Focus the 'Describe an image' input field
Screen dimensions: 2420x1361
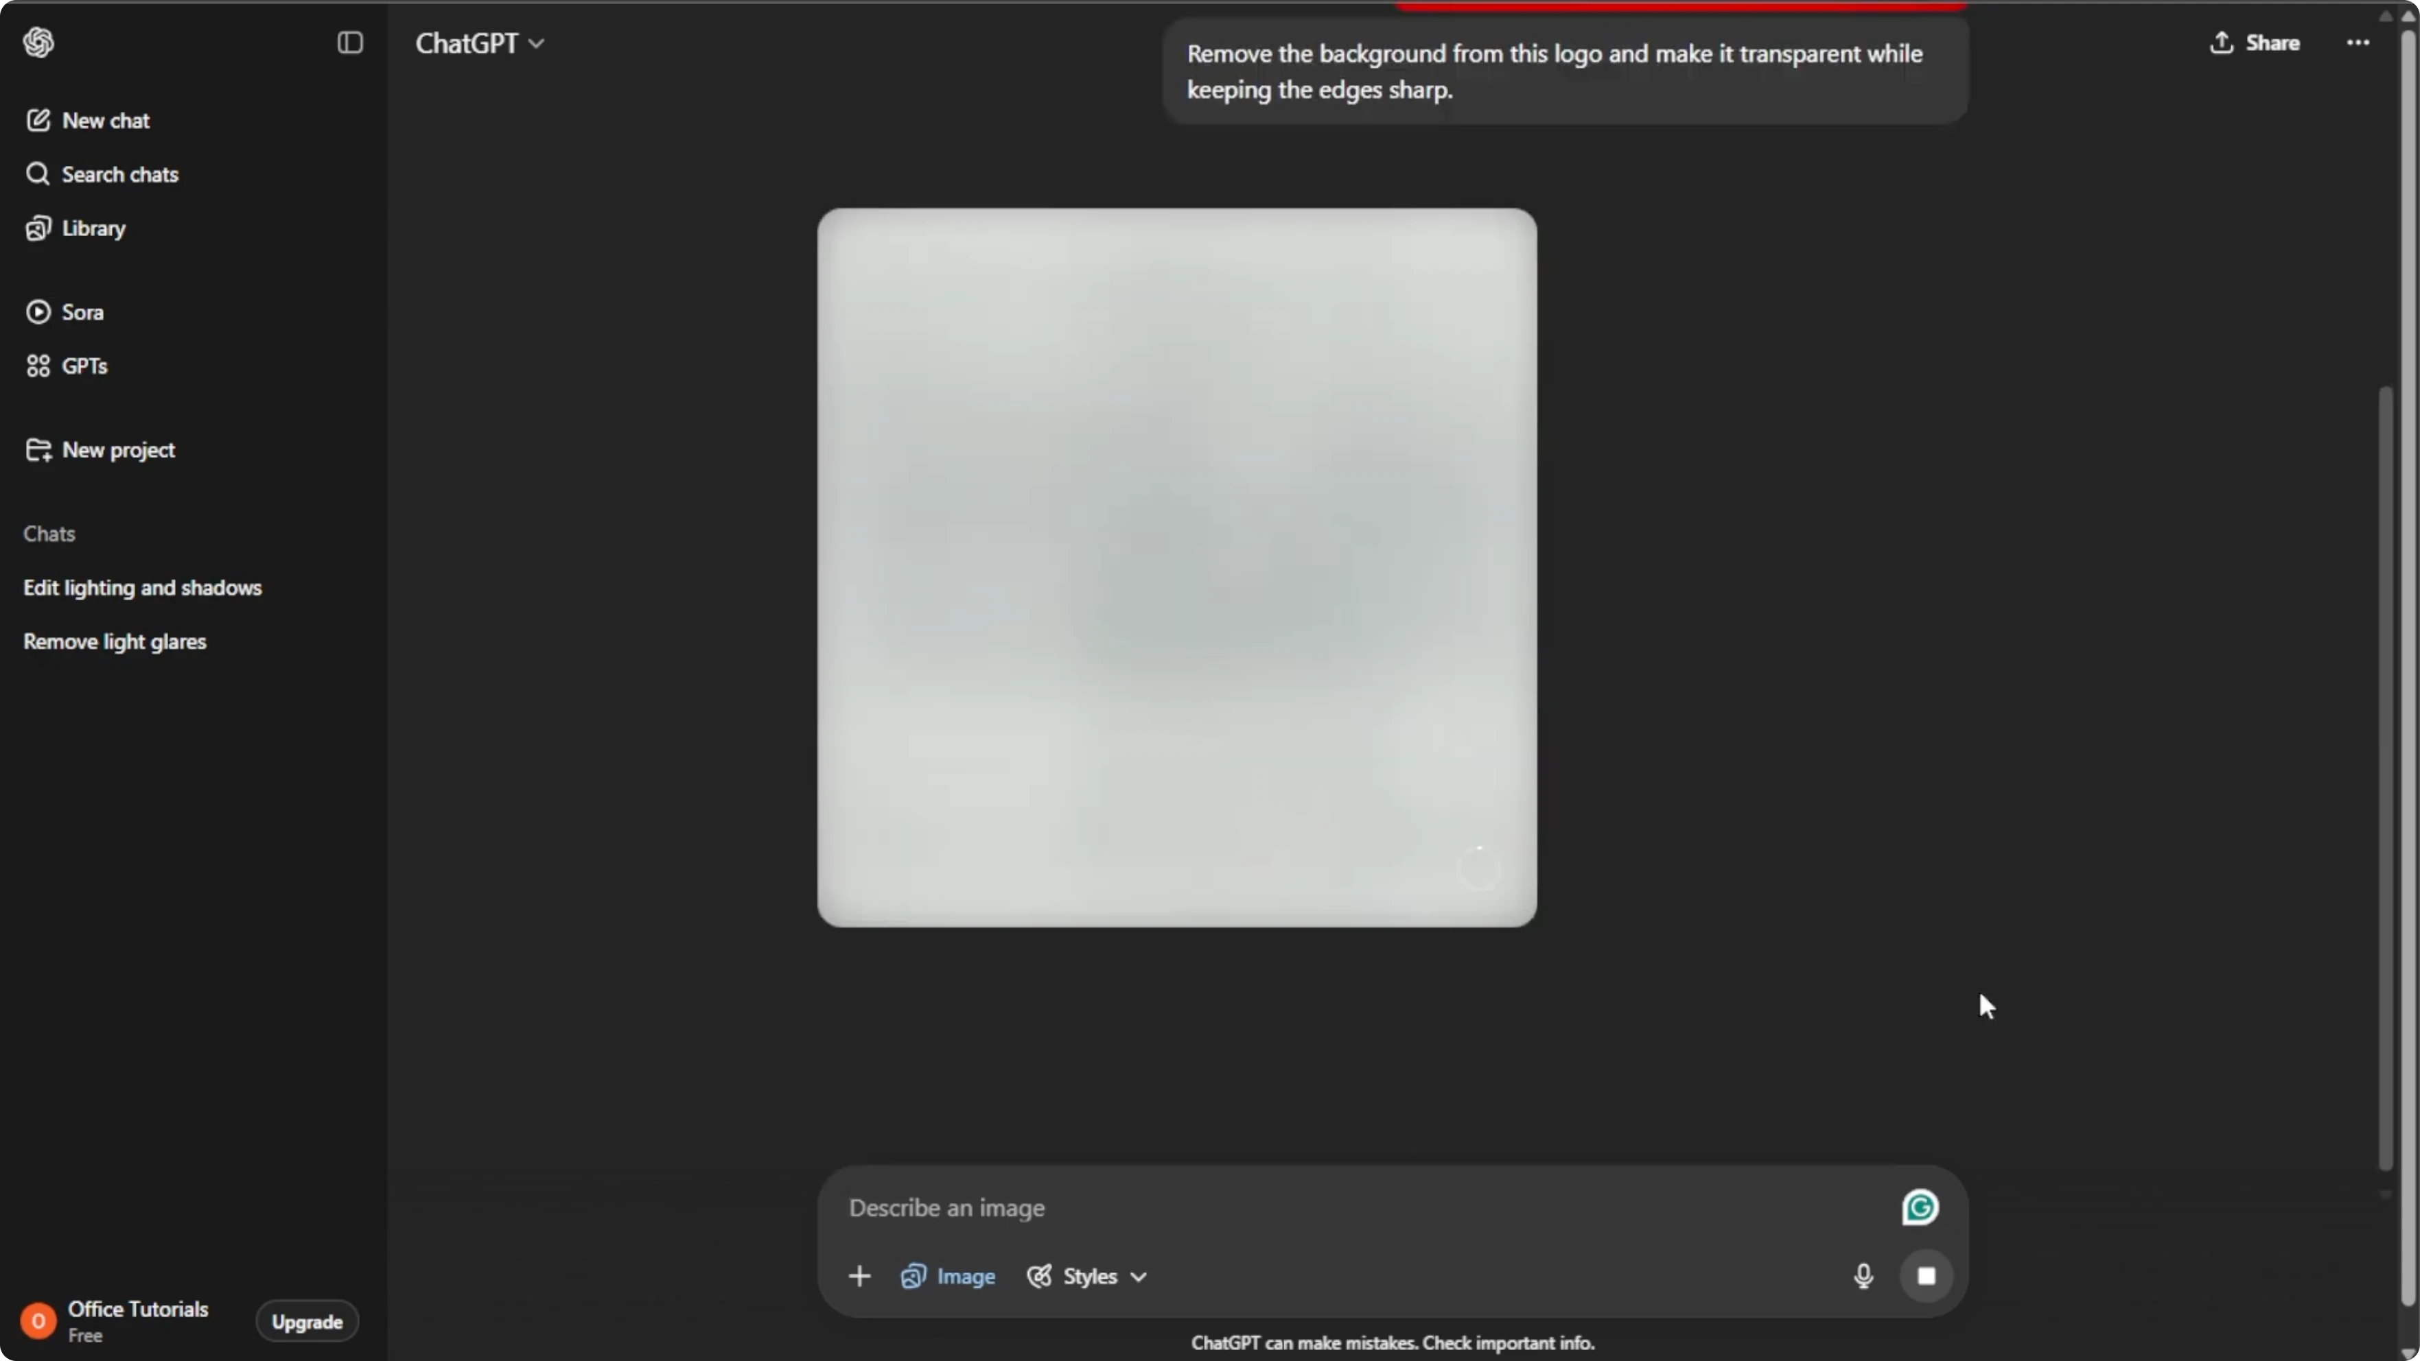[x=1362, y=1208]
